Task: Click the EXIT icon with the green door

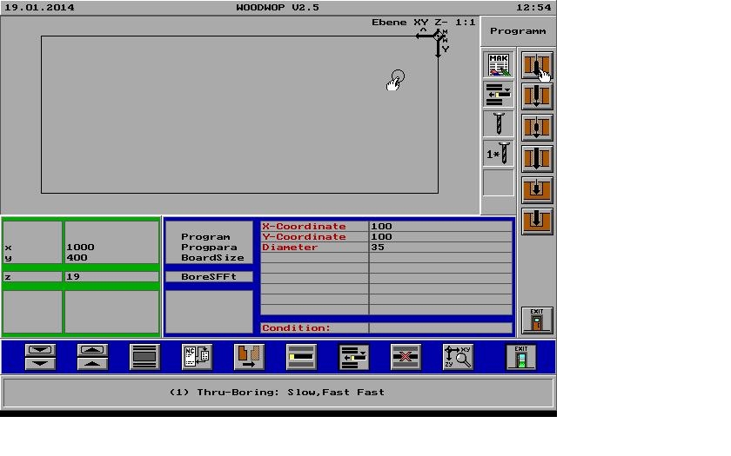Action: click(521, 357)
